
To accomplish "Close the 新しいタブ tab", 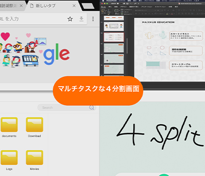I will pos(74,6).
